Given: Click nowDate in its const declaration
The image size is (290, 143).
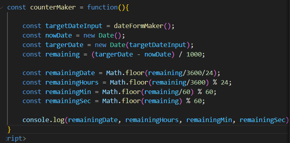Looking at the screenshot, I should pyautogui.click(x=59, y=35).
